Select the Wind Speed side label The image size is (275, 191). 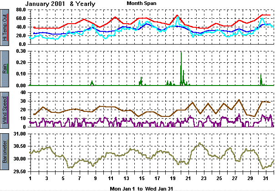[5, 110]
